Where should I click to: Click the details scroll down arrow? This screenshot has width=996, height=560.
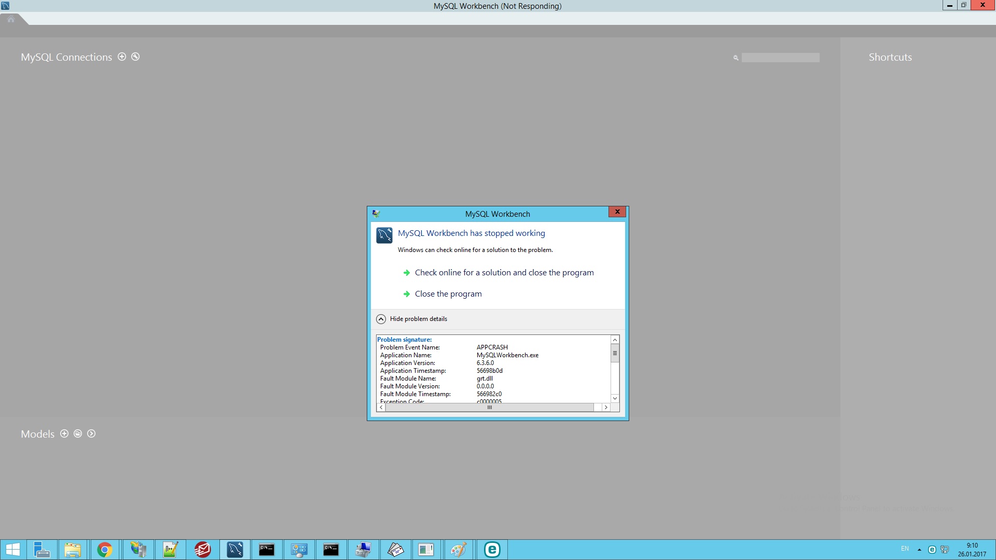(x=615, y=398)
